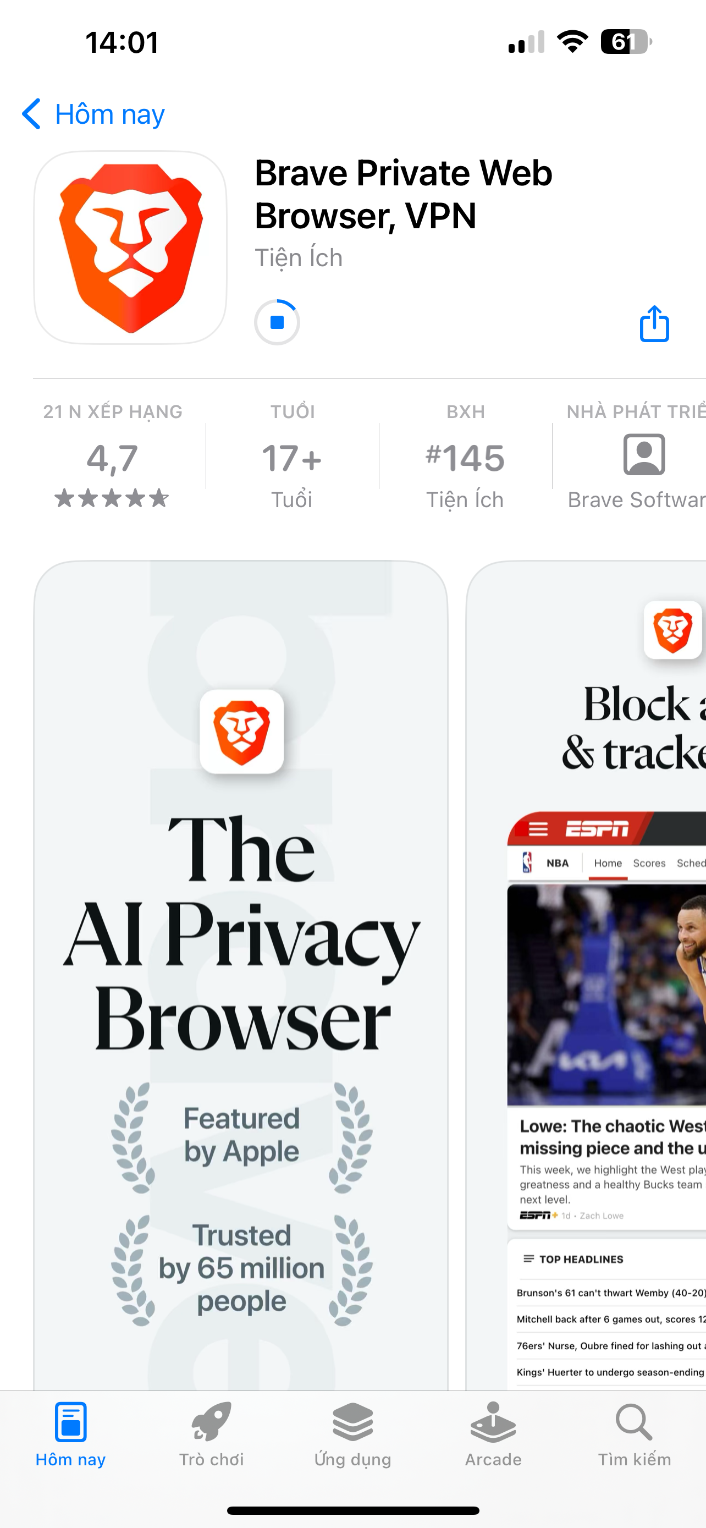Image resolution: width=706 pixels, height=1528 pixels.
Task: Open the #145 Tiện Ích chart ranking
Action: pyautogui.click(x=465, y=457)
